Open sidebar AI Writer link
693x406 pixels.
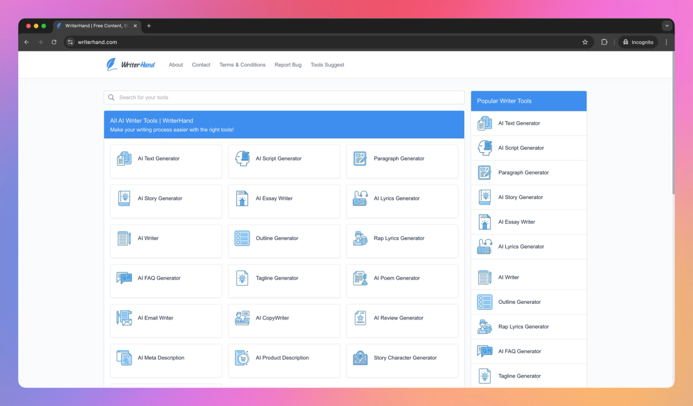click(529, 277)
